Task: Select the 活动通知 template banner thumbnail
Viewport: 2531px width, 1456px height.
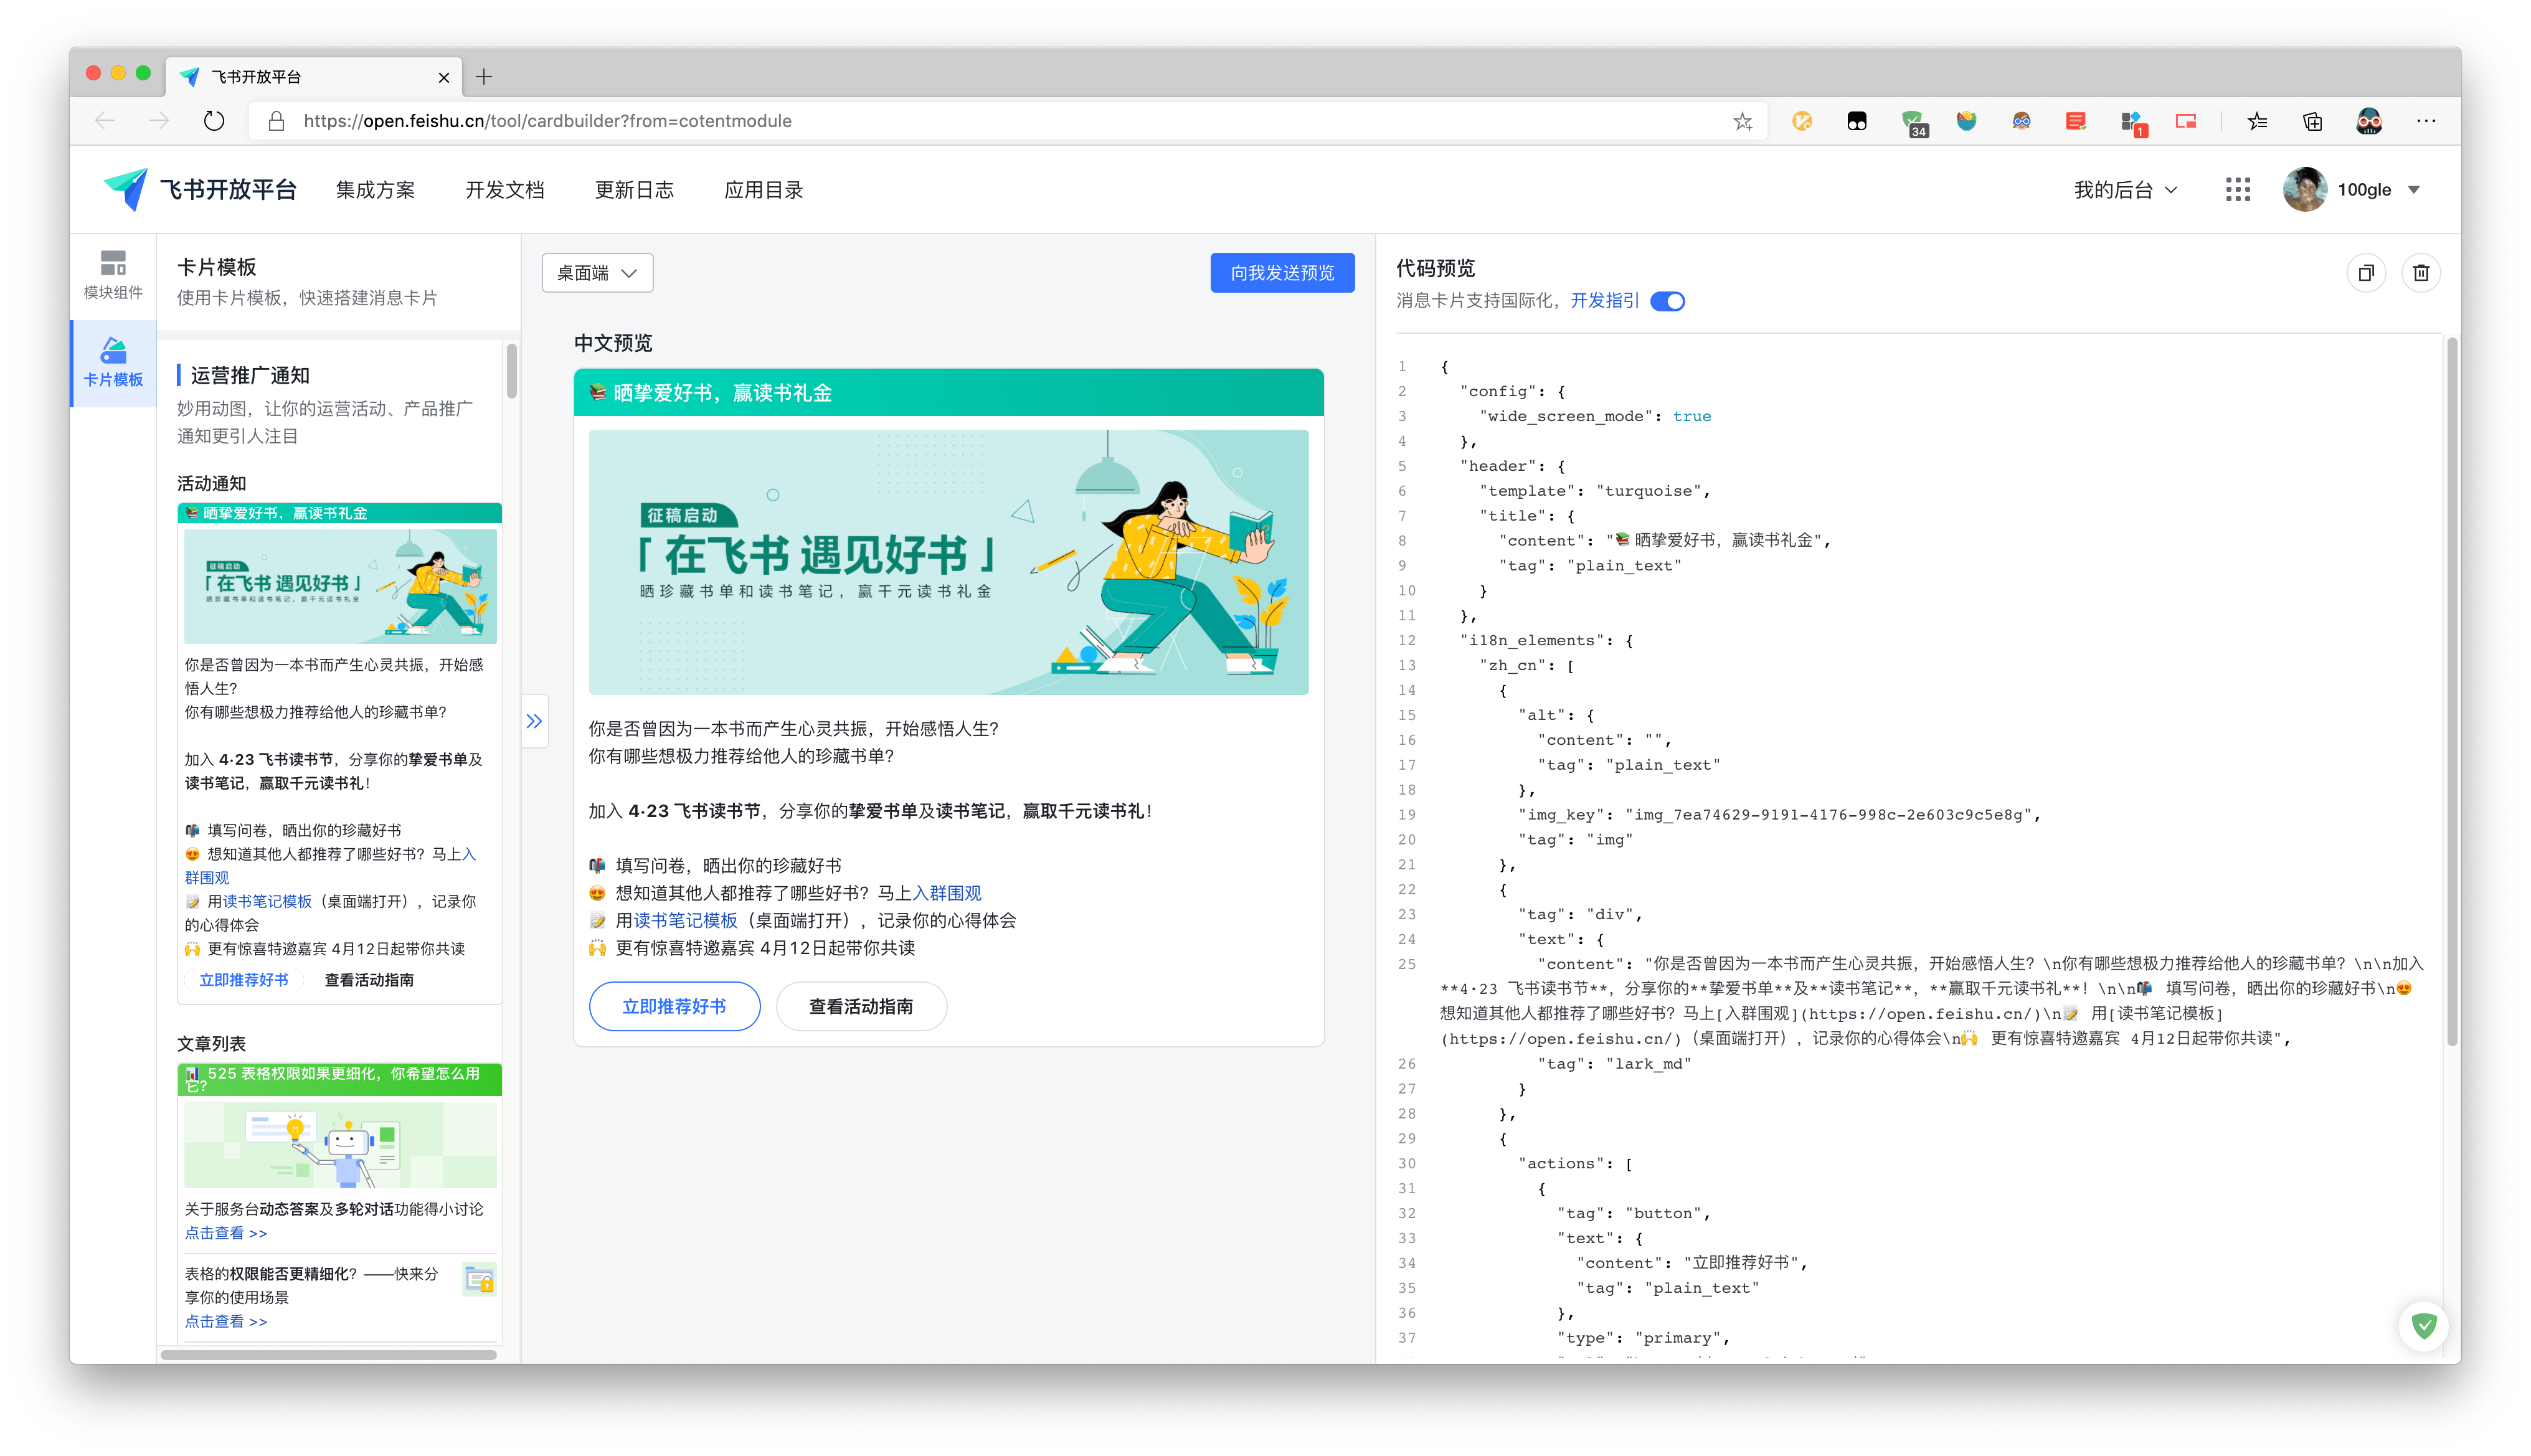Action: tap(340, 586)
